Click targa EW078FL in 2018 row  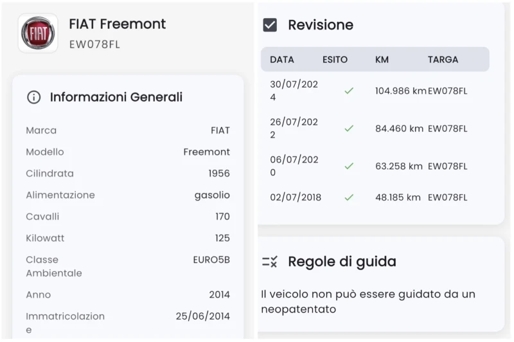(x=447, y=197)
